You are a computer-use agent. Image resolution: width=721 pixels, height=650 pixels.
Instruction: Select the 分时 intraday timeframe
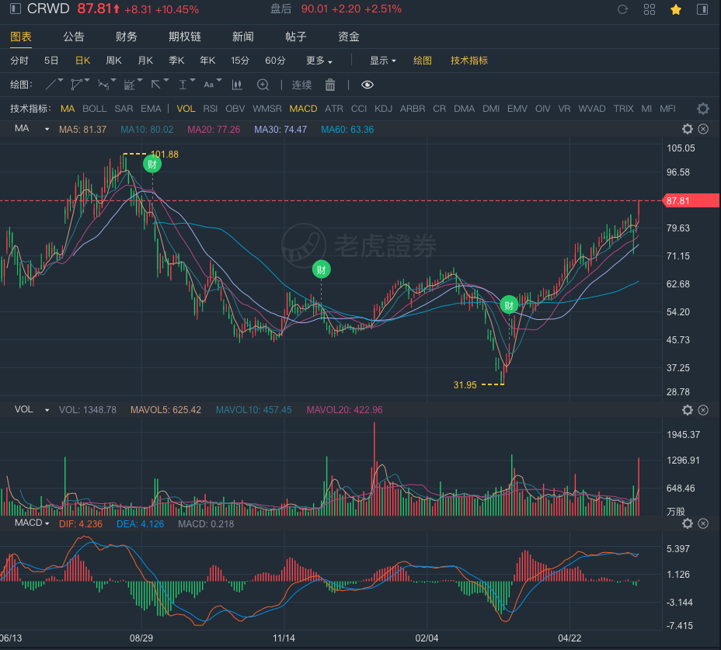pos(19,61)
